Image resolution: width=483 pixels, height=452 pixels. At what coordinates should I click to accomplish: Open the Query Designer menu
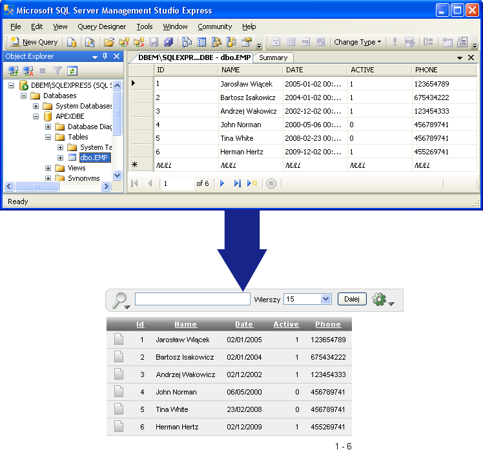click(x=101, y=27)
